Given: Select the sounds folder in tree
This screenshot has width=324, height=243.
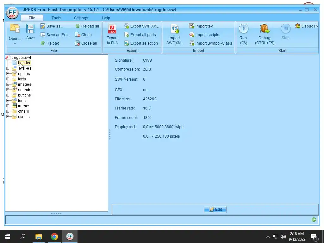Looking at the screenshot, I should pyautogui.click(x=24, y=90).
